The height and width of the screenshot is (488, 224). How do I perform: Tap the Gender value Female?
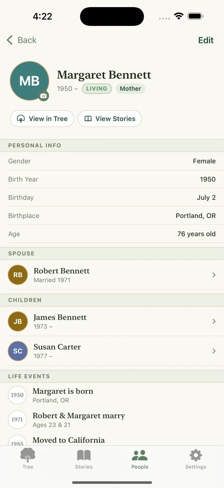click(x=204, y=161)
